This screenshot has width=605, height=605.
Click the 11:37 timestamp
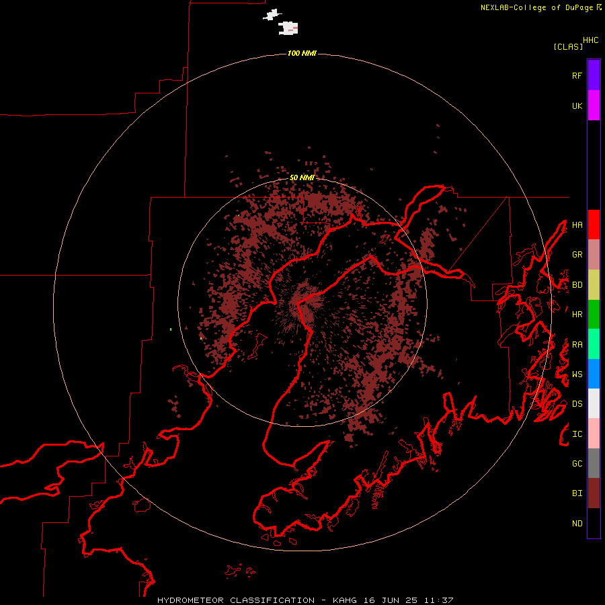pos(439,600)
